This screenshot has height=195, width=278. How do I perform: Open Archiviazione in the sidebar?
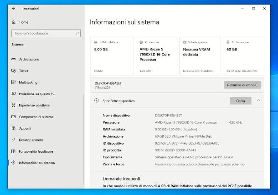coord(29,60)
